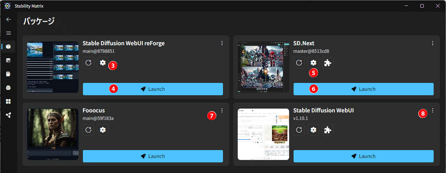Open three-dot options menu for Fooocus
This screenshot has height=173, width=446.
(x=222, y=110)
